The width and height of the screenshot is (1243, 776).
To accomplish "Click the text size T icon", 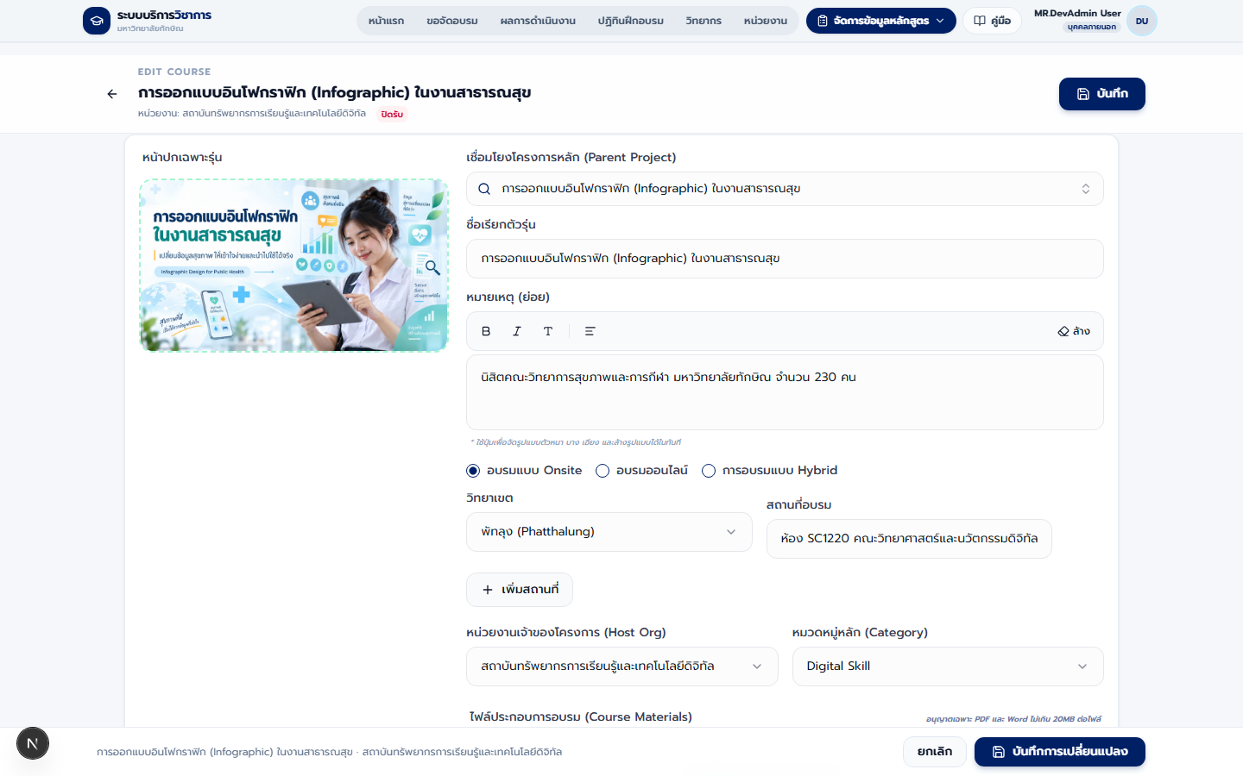I will coord(548,331).
